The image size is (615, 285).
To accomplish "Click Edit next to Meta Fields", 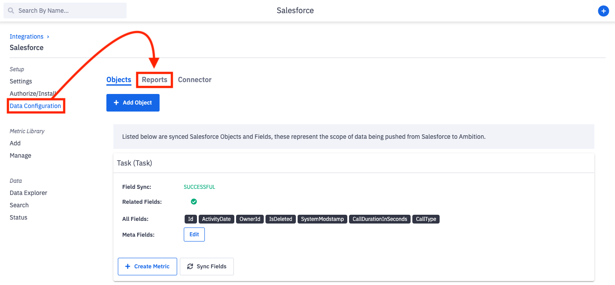I will coord(194,234).
